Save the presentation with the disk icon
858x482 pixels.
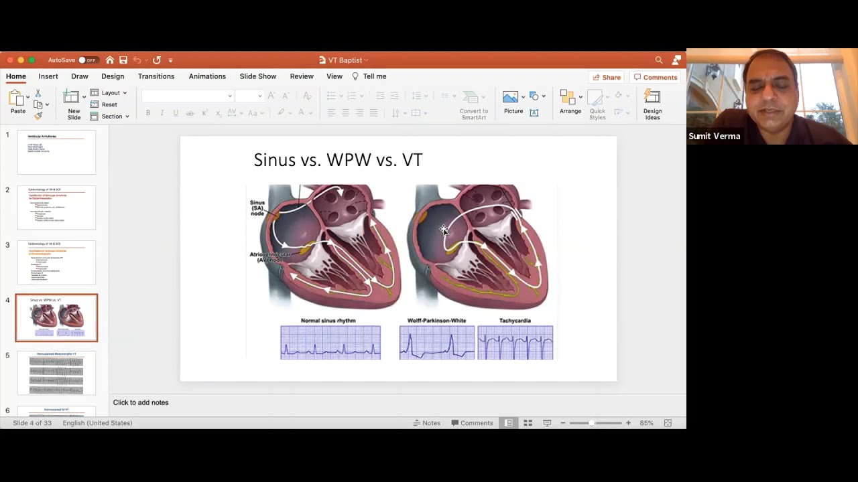pyautogui.click(x=123, y=60)
